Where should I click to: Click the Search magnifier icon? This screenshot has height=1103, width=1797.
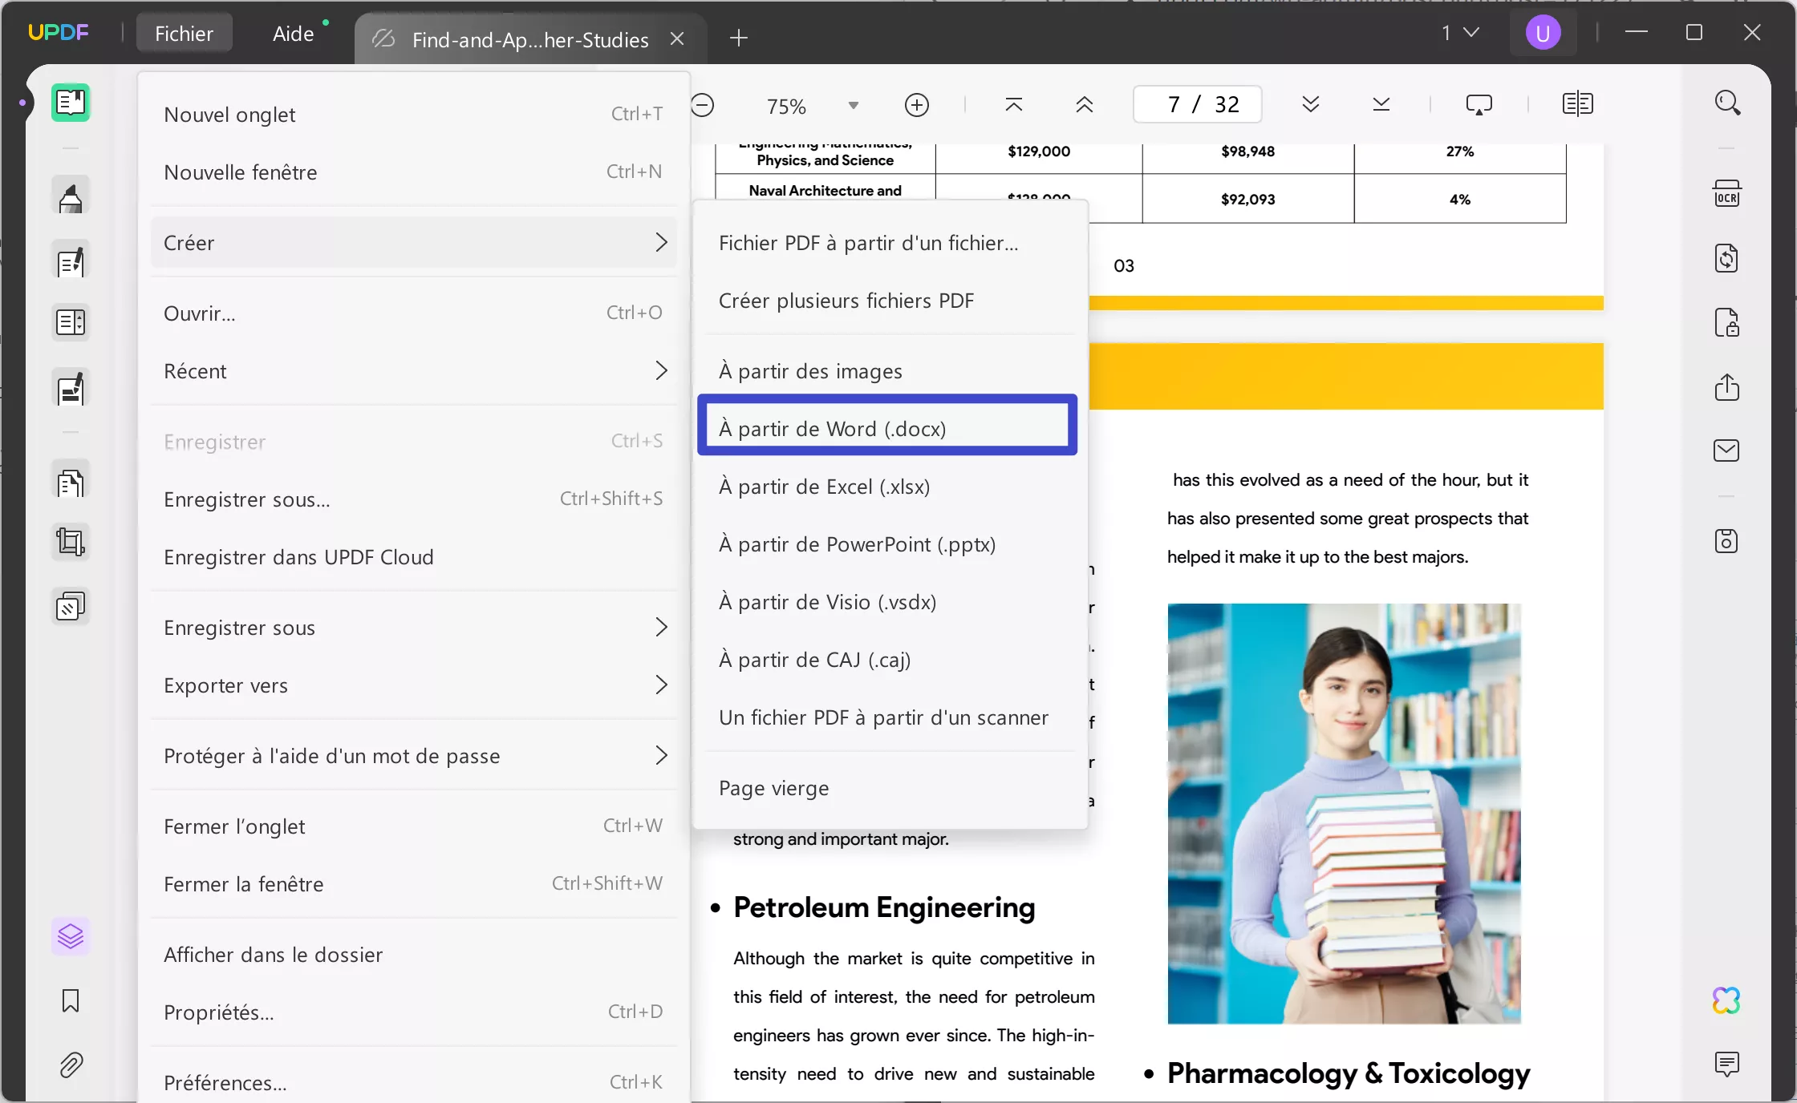1727,103
